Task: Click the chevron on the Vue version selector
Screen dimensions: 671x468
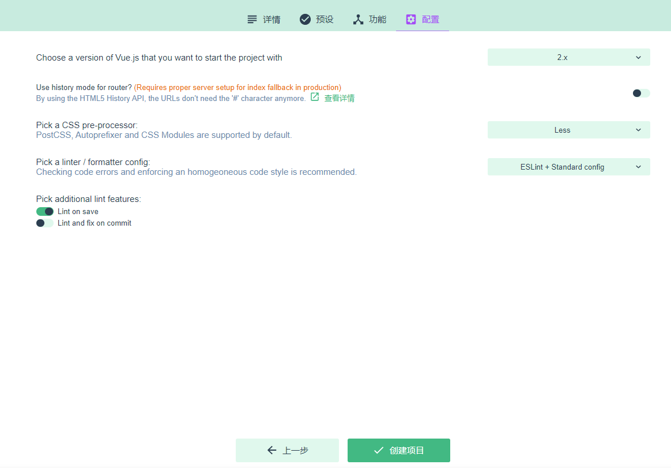Action: (638, 57)
